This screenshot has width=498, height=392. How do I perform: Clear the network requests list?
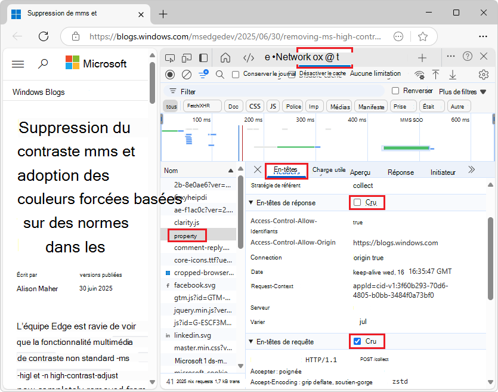[x=185, y=73]
